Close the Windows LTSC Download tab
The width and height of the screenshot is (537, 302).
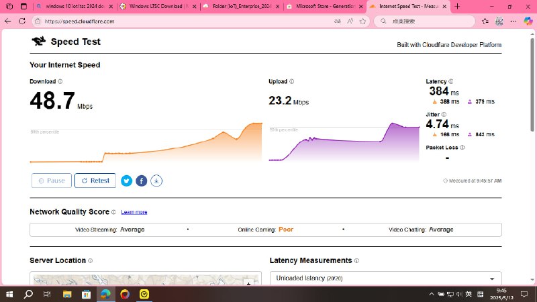click(194, 7)
